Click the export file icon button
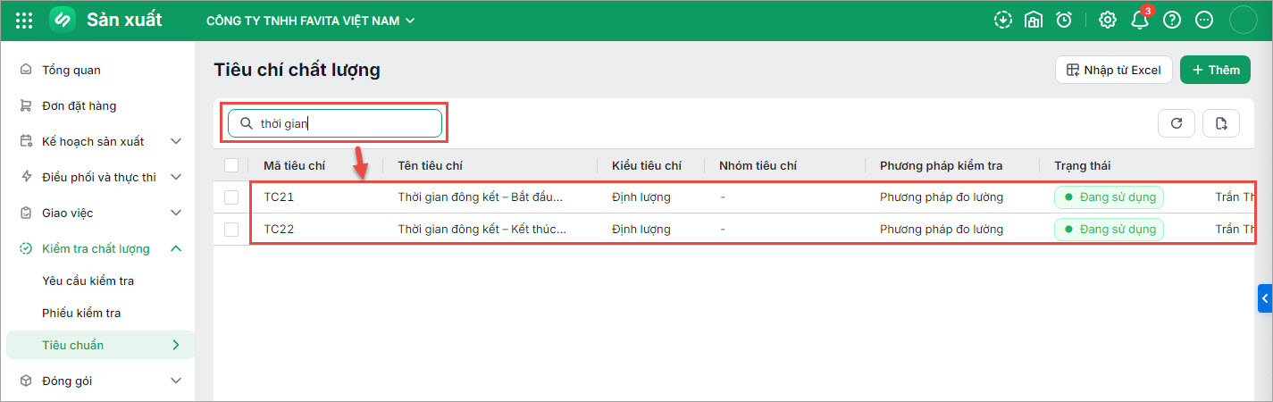Image resolution: width=1273 pixels, height=402 pixels. pyautogui.click(x=1221, y=123)
